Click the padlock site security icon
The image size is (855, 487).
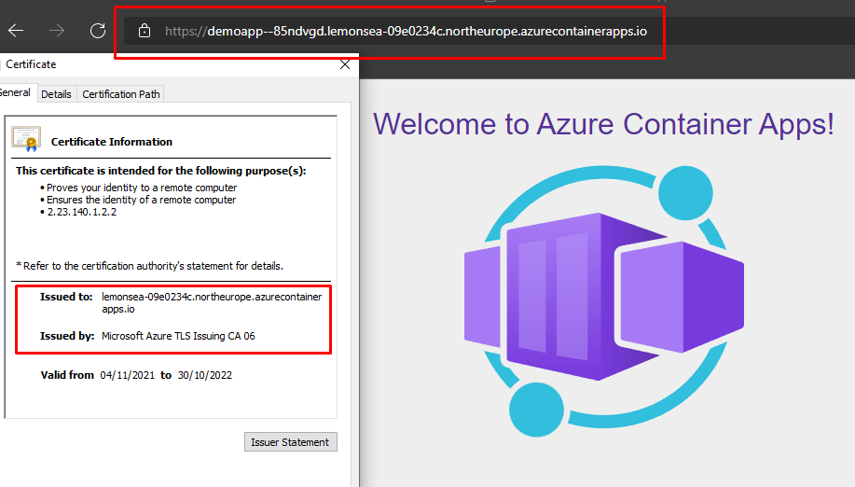144,31
